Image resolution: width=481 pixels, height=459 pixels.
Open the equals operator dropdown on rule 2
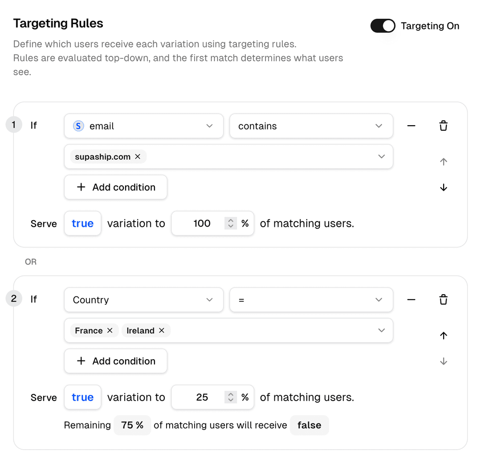tap(311, 299)
